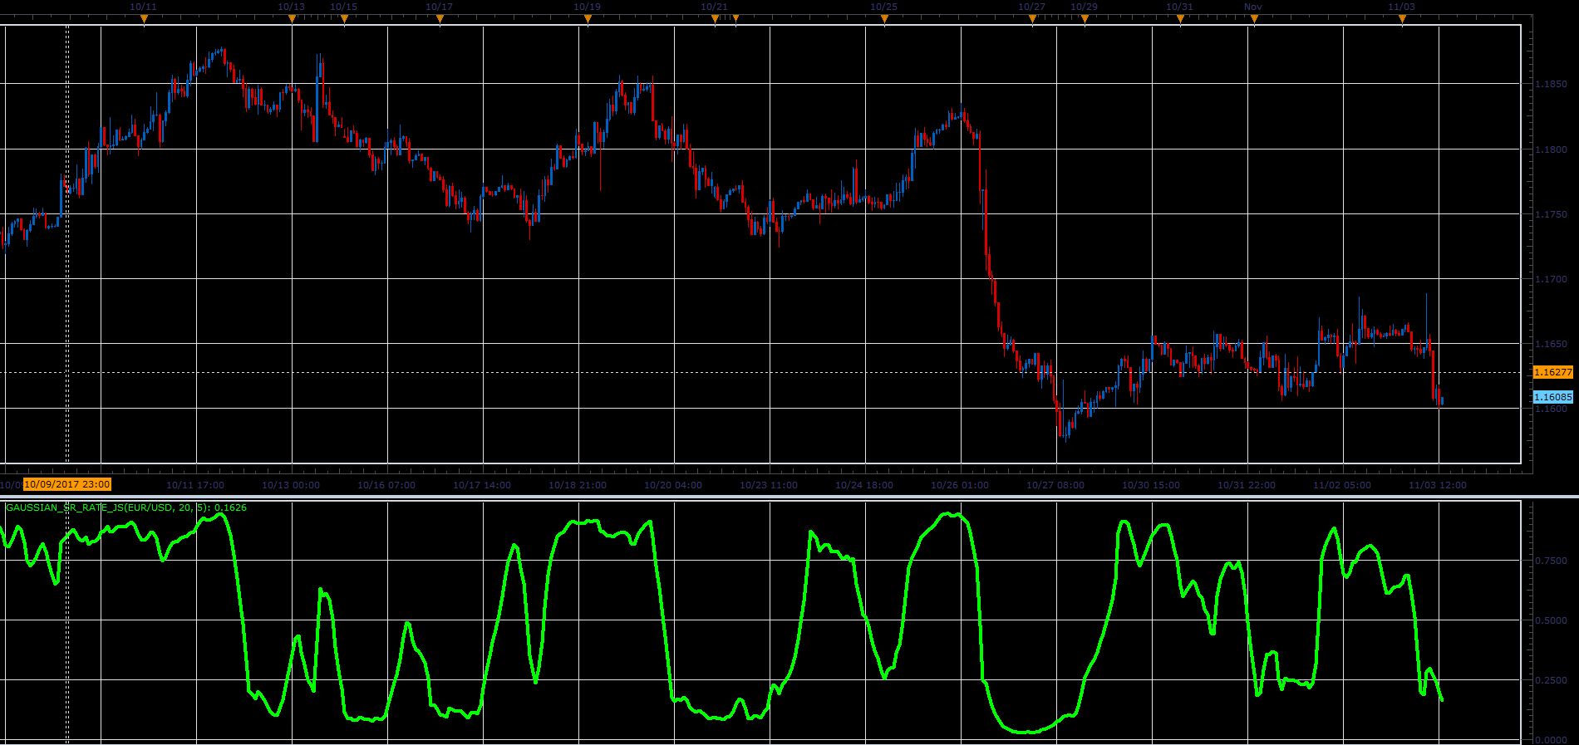Viewport: 1579px width, 745px height.
Task: Click the orange triangle marker under 10/11
Action: coord(144,19)
